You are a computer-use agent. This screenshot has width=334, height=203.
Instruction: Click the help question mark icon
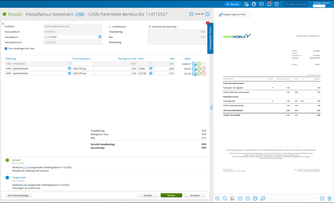tap(276, 4)
